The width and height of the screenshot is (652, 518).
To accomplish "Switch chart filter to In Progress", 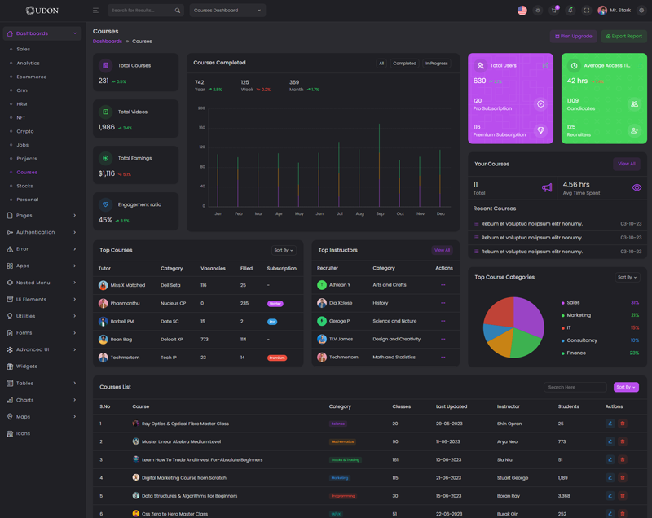I will (437, 63).
